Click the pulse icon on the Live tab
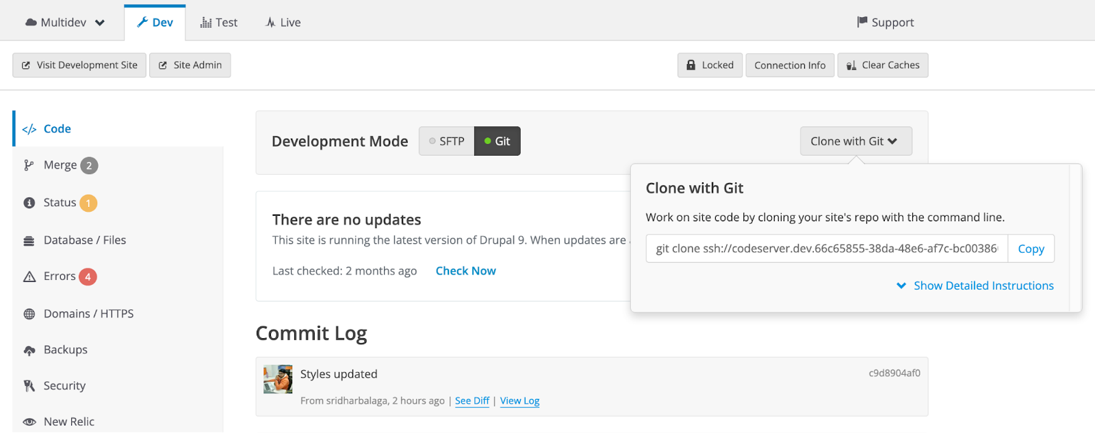Image resolution: width=1095 pixels, height=433 pixels. tap(271, 23)
